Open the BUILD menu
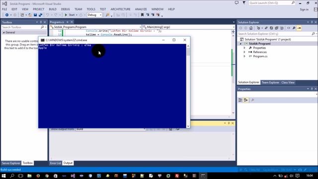The width and height of the screenshot is (318, 179). point(53,9)
